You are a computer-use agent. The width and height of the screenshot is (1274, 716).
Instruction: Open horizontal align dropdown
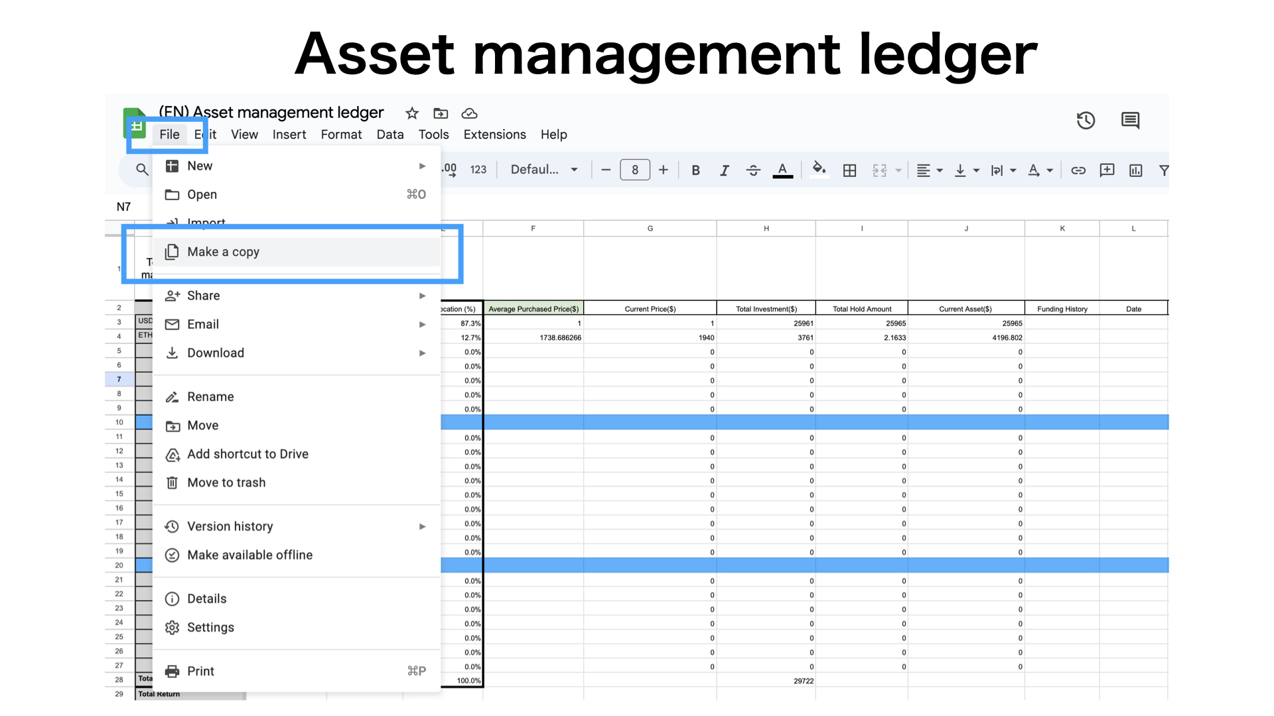(929, 170)
